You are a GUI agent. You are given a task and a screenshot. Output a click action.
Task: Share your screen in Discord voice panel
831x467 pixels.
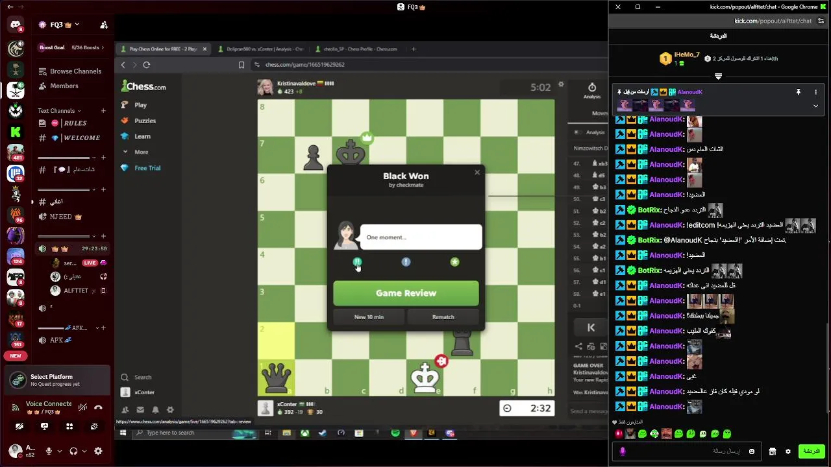(x=44, y=426)
